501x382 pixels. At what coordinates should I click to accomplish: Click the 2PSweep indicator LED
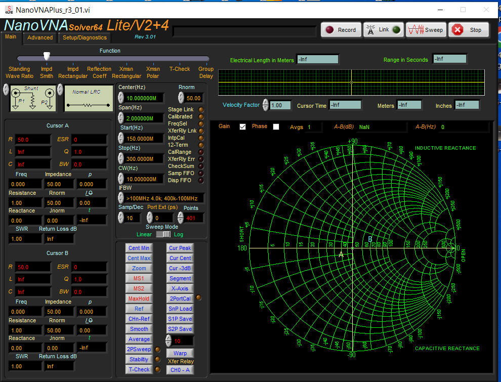click(x=157, y=350)
